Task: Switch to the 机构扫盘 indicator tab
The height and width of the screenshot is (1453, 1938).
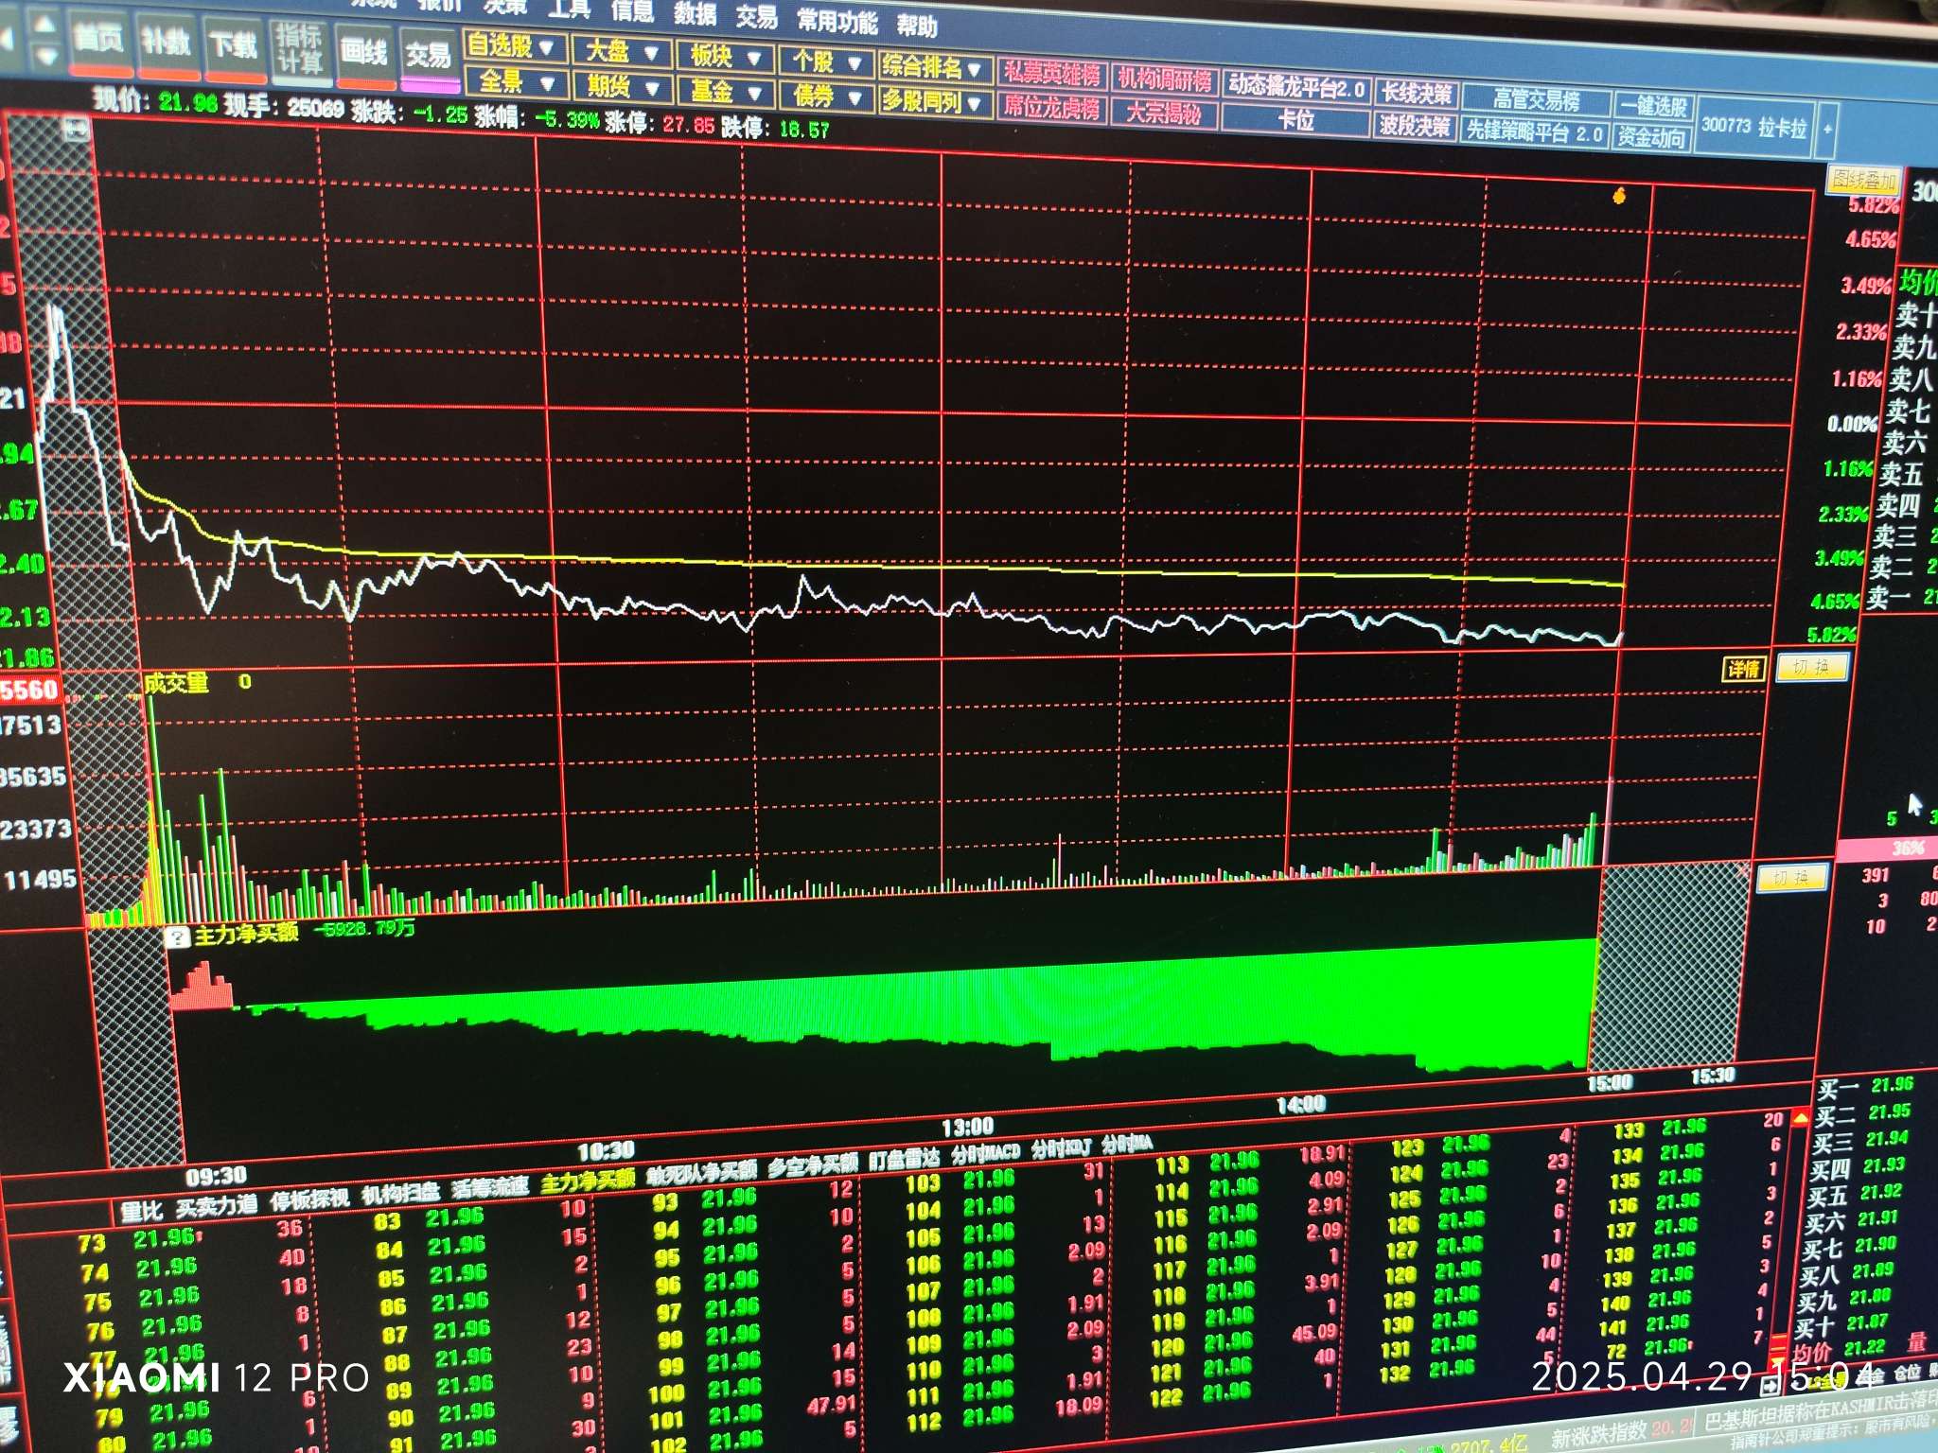Action: pyautogui.click(x=400, y=1194)
